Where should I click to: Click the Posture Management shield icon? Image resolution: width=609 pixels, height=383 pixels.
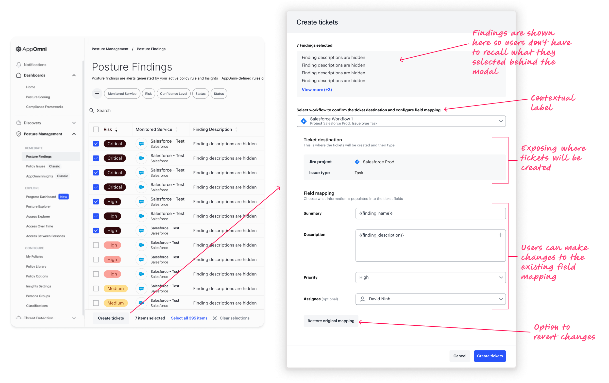(x=19, y=134)
